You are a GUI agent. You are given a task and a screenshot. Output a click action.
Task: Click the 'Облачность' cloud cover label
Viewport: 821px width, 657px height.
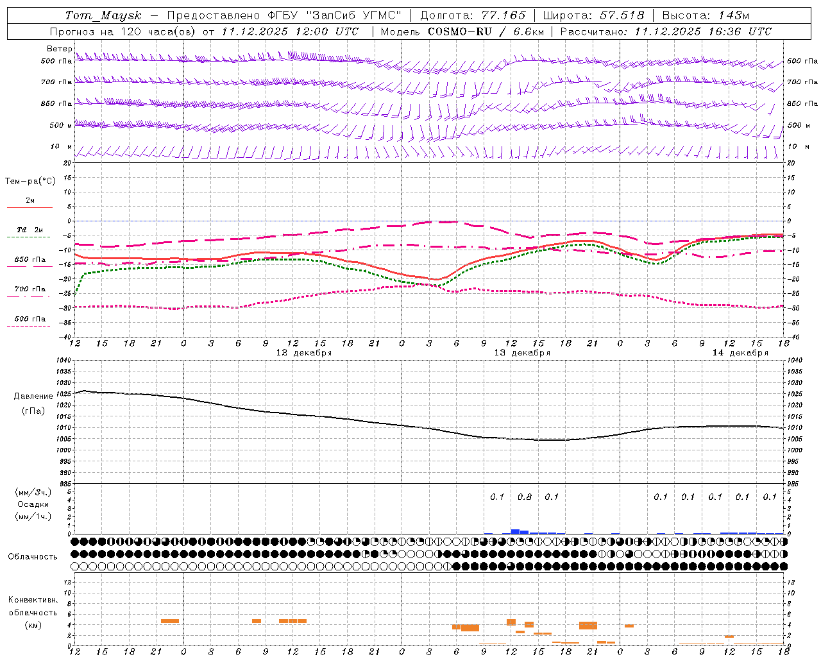[33, 556]
